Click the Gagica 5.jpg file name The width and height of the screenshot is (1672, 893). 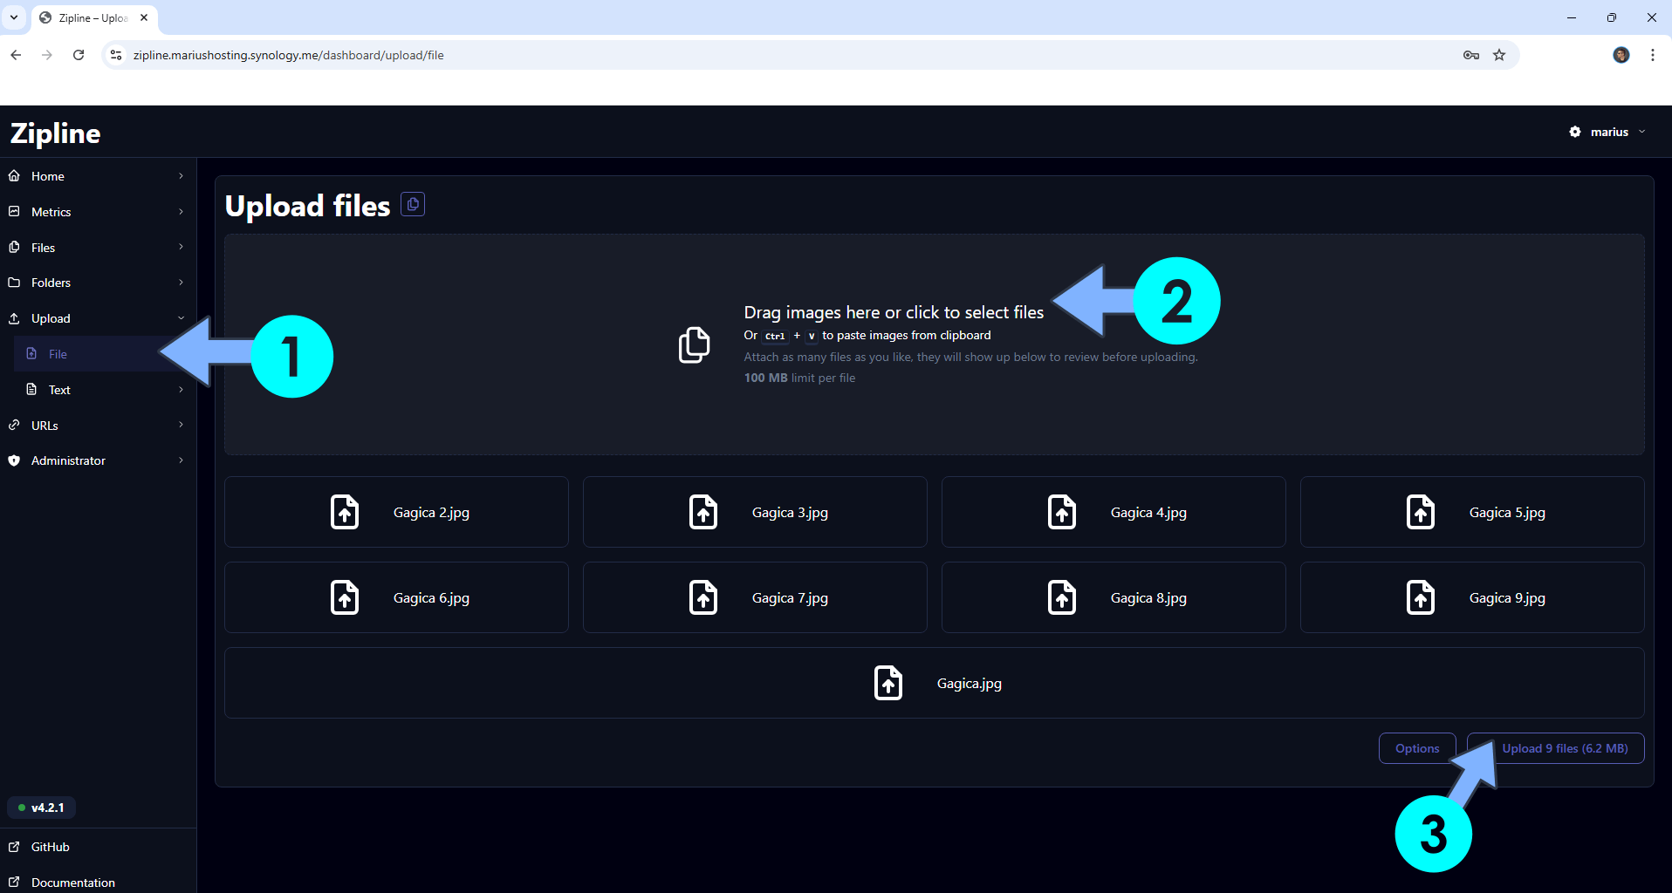(x=1507, y=513)
